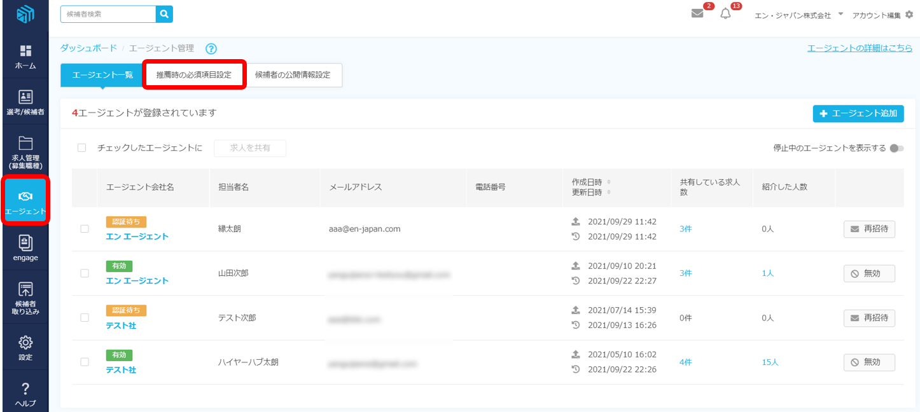The height and width of the screenshot is (412, 920).
Task: Toggle 停止中のエージェントを表示する switch
Action: pos(896,148)
